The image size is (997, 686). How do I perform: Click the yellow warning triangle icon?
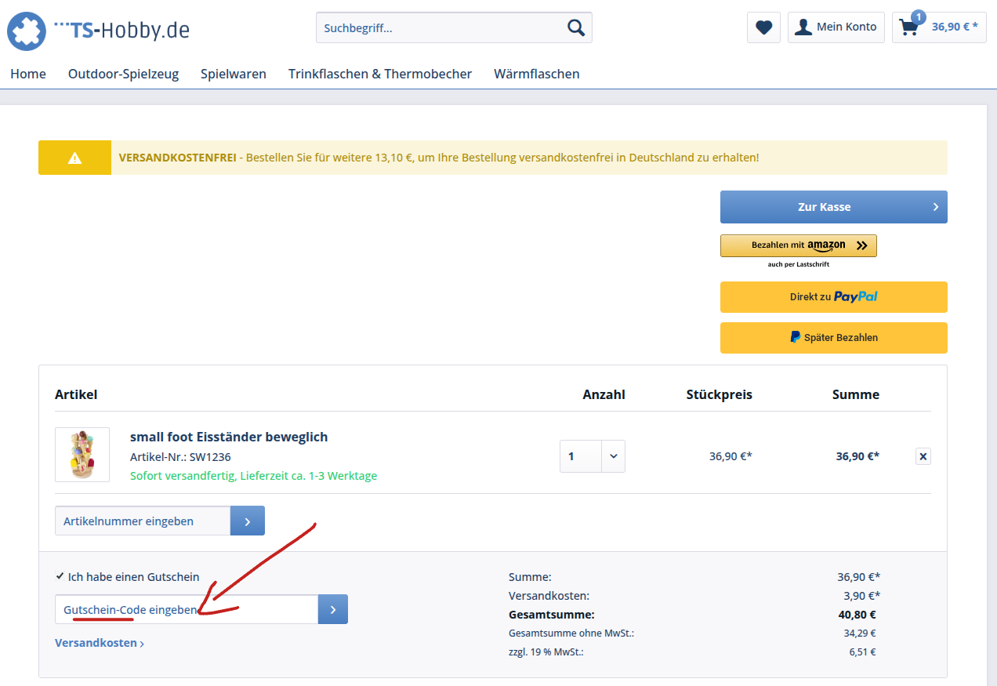tap(74, 158)
